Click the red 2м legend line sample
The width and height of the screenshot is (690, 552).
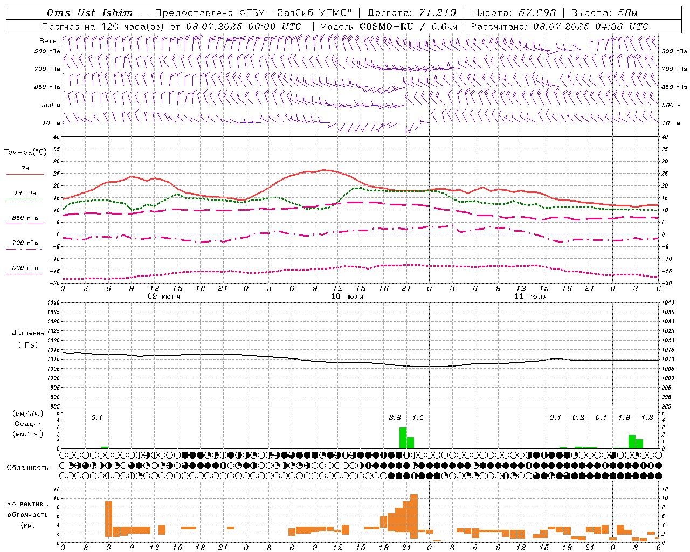point(25,174)
